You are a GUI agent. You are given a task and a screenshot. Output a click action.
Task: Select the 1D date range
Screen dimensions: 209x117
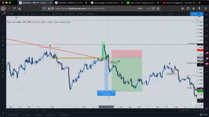(x=9, y=110)
